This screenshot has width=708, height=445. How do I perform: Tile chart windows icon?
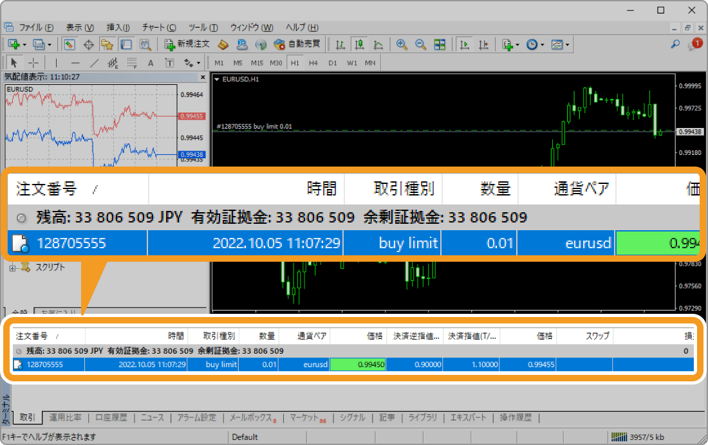[440, 44]
